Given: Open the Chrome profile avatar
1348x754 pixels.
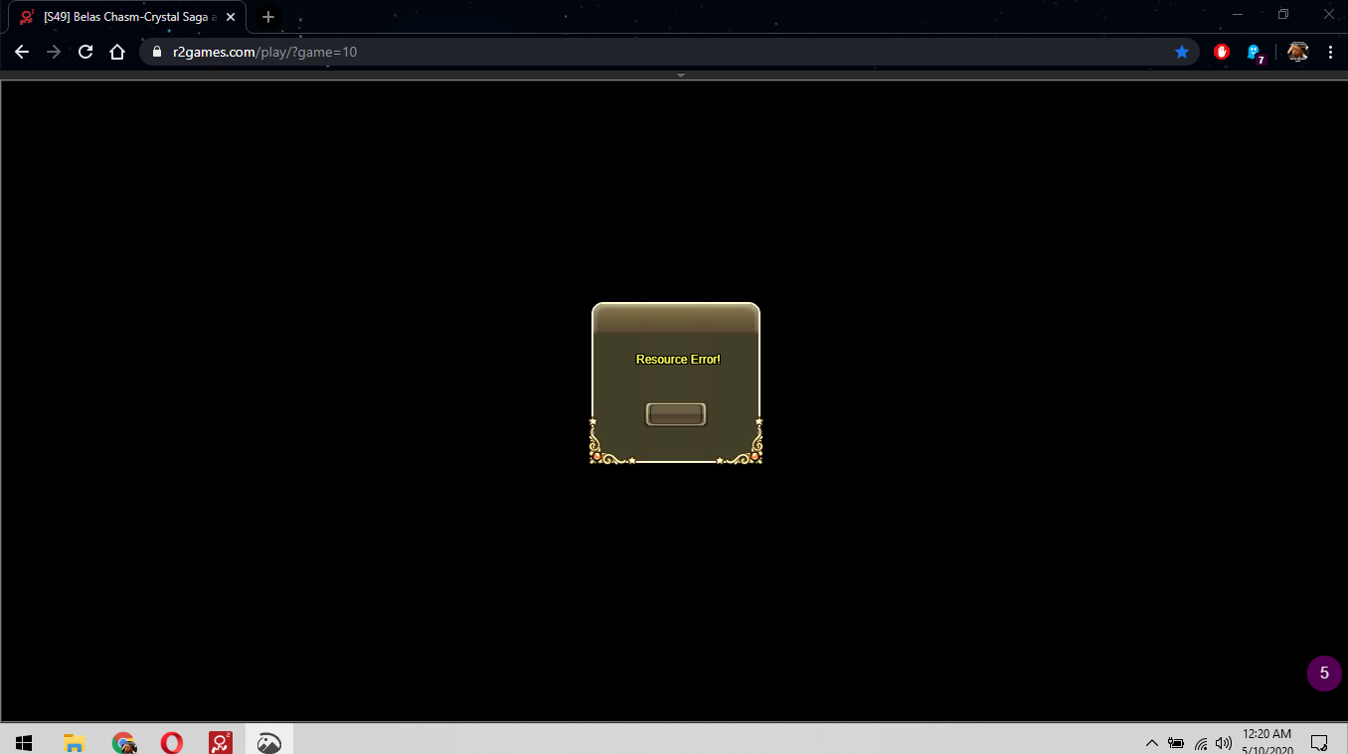Looking at the screenshot, I should (x=1297, y=52).
